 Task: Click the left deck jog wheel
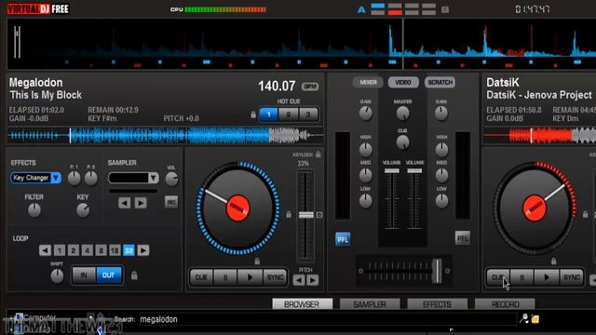click(238, 208)
